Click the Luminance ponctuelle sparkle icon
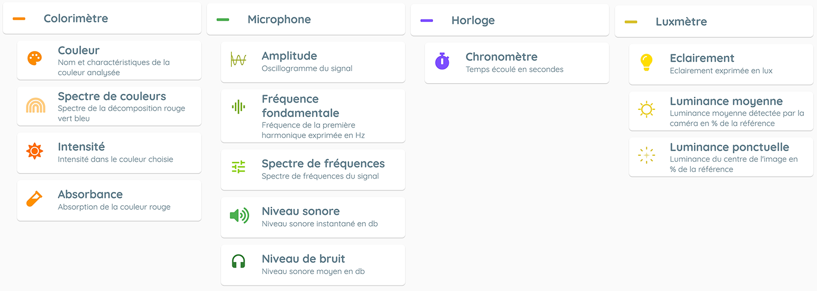This screenshot has width=817, height=291. (x=646, y=155)
